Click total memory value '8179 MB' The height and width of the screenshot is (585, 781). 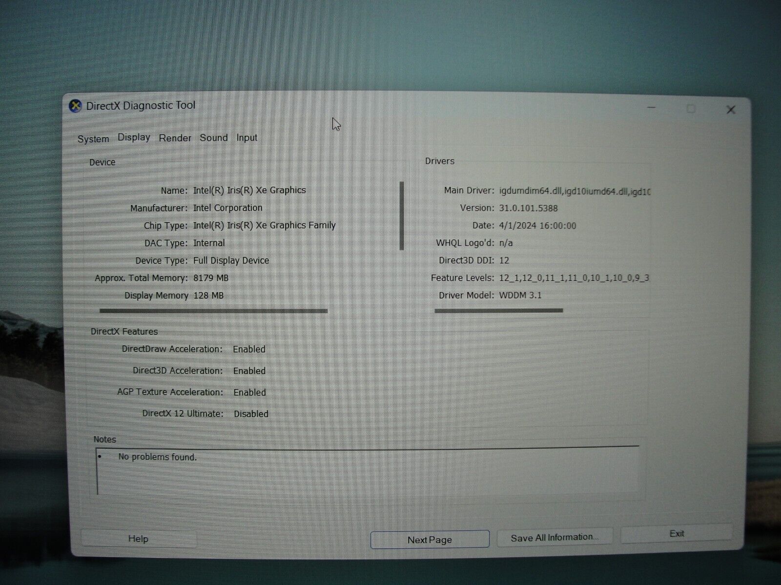[x=211, y=278]
